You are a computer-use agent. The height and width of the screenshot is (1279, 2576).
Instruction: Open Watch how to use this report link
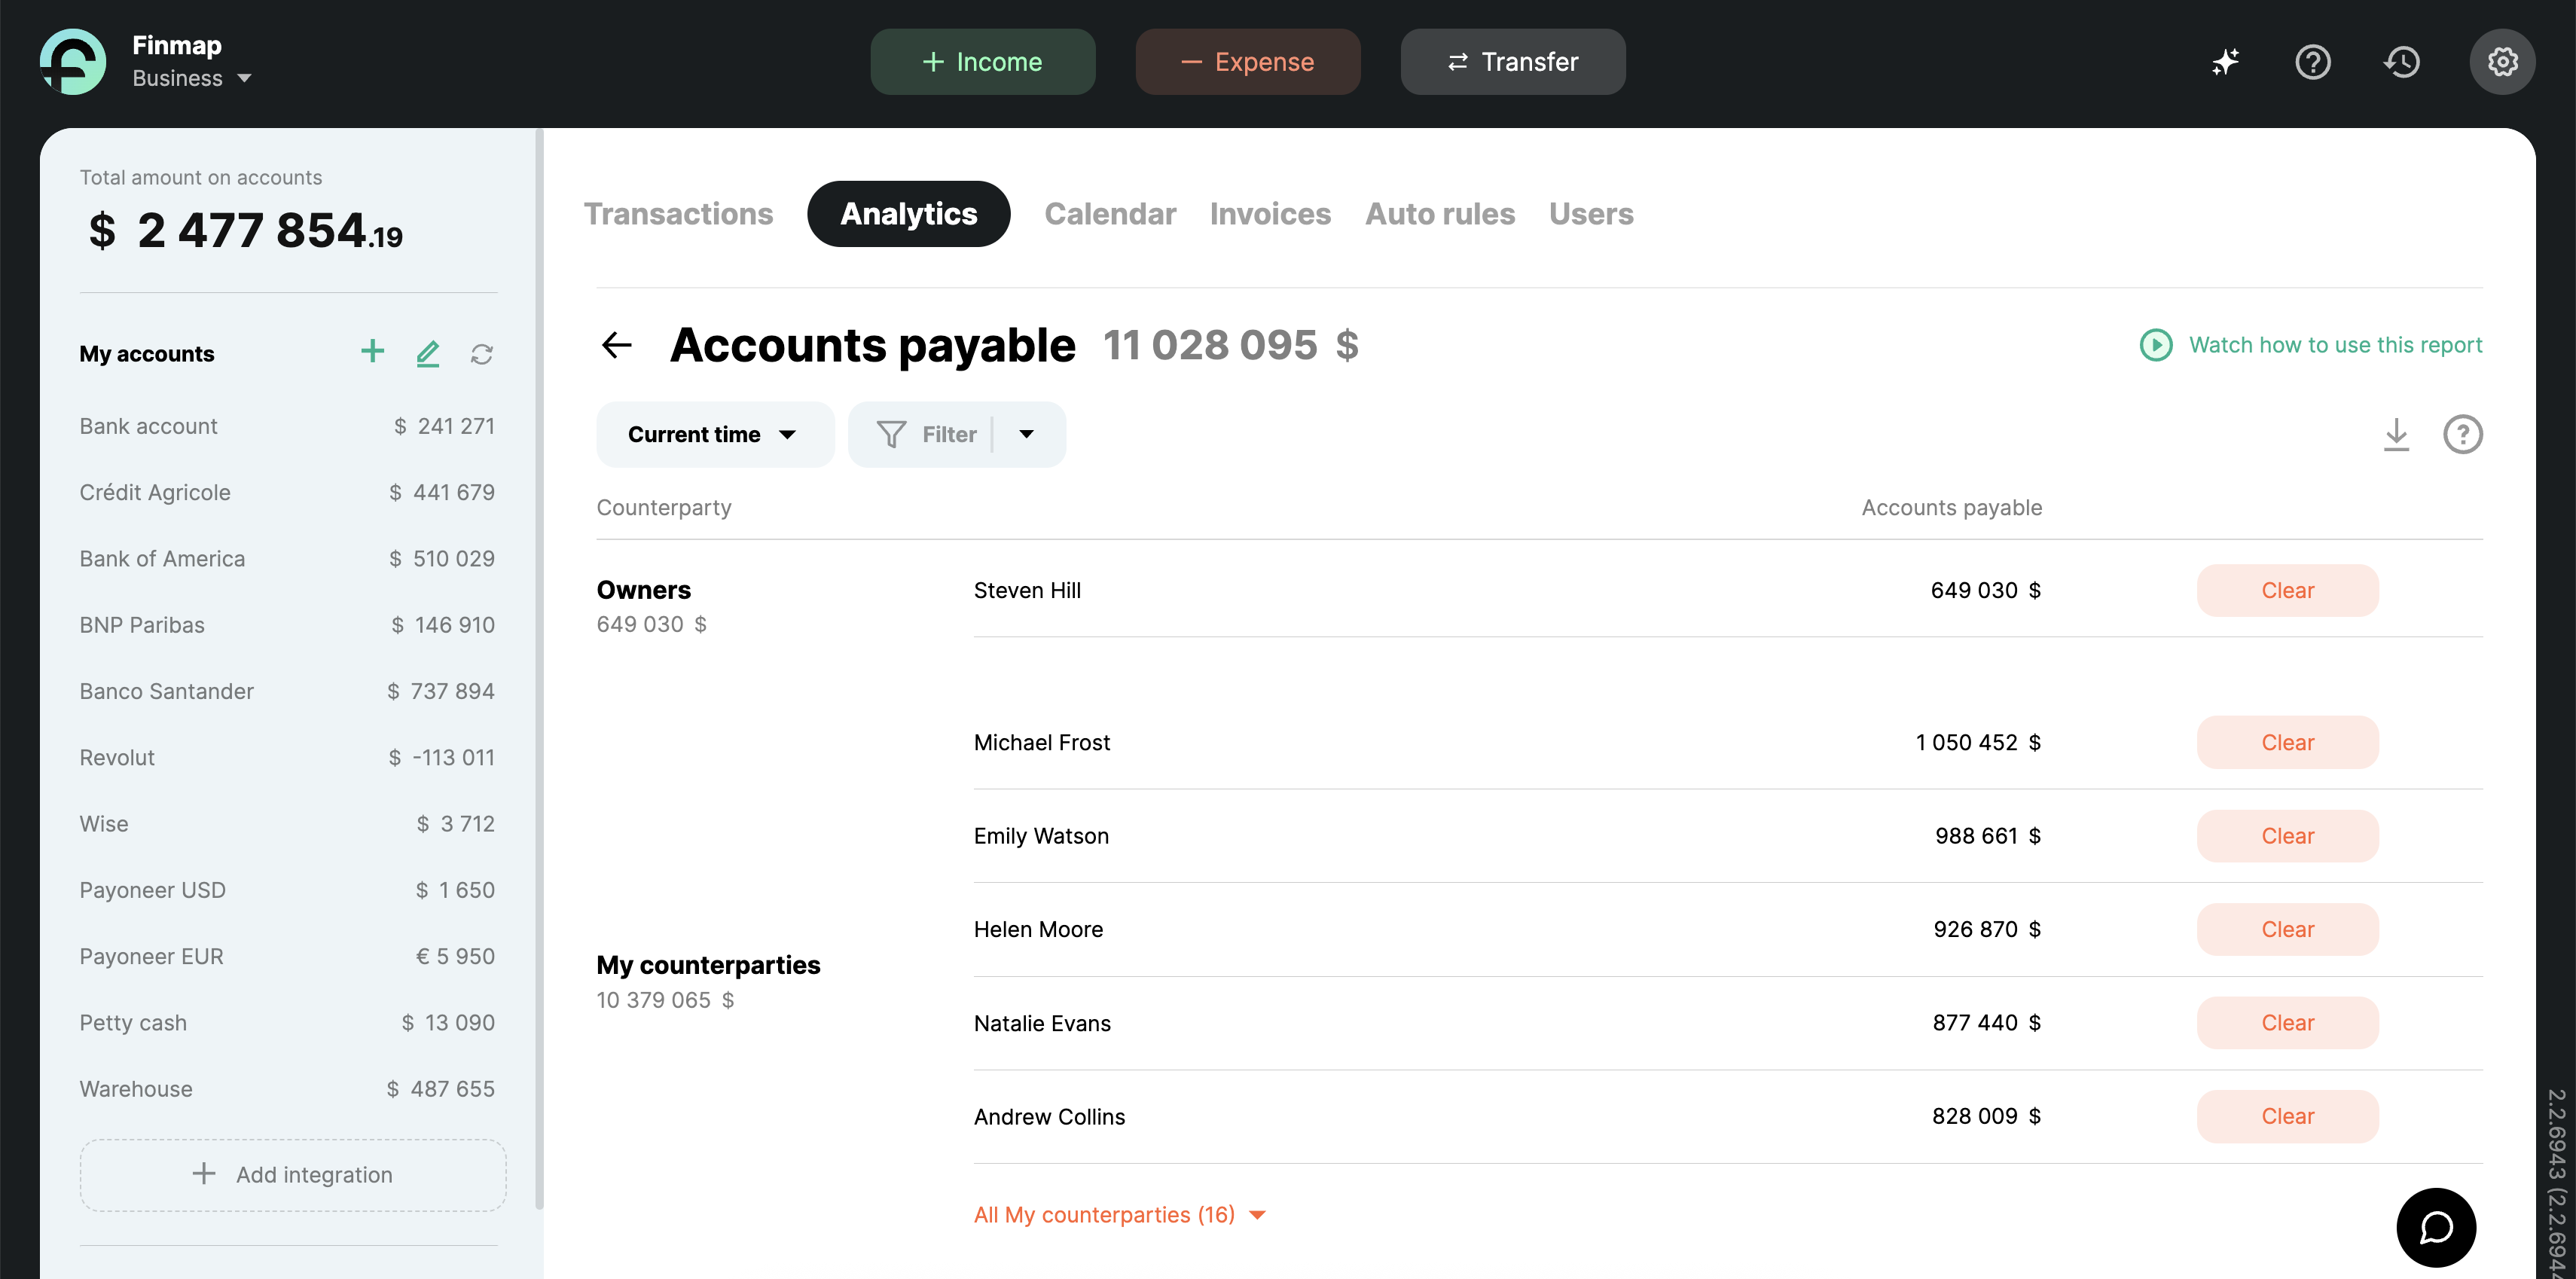2335,345
